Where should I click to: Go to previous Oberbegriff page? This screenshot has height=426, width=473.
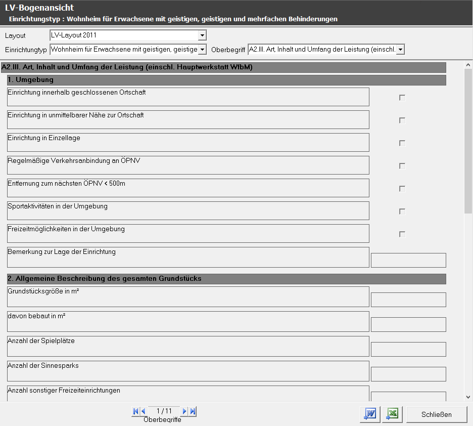[x=143, y=411]
